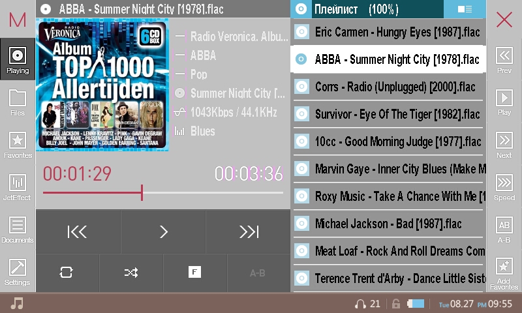Select Survivor - Eye Of The Tiger

point(388,114)
